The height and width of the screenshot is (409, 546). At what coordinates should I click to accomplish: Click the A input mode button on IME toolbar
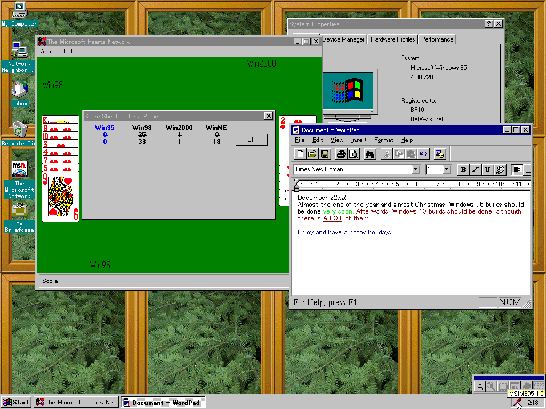coord(480,387)
